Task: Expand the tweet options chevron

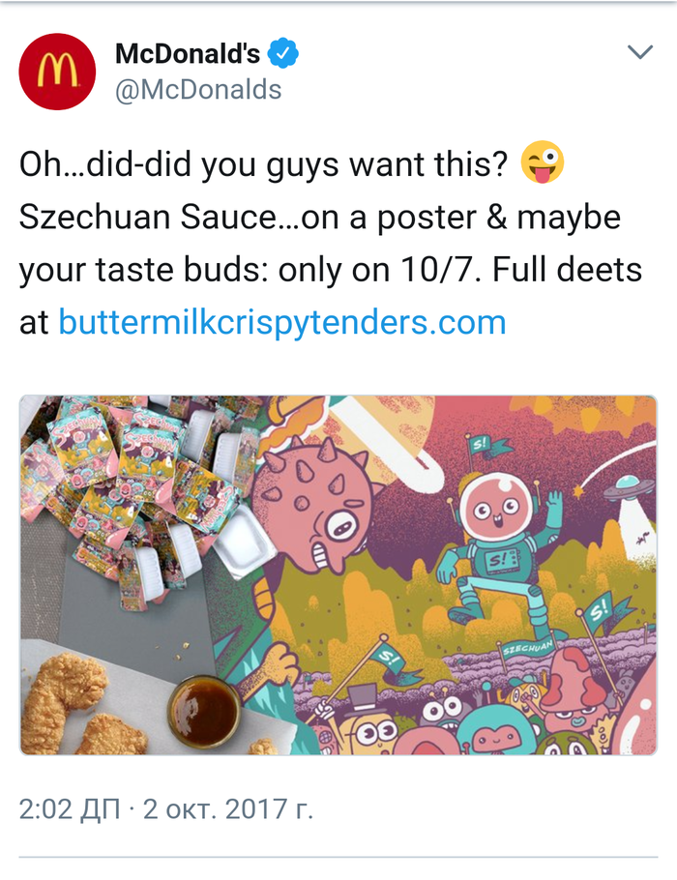Action: tap(640, 52)
